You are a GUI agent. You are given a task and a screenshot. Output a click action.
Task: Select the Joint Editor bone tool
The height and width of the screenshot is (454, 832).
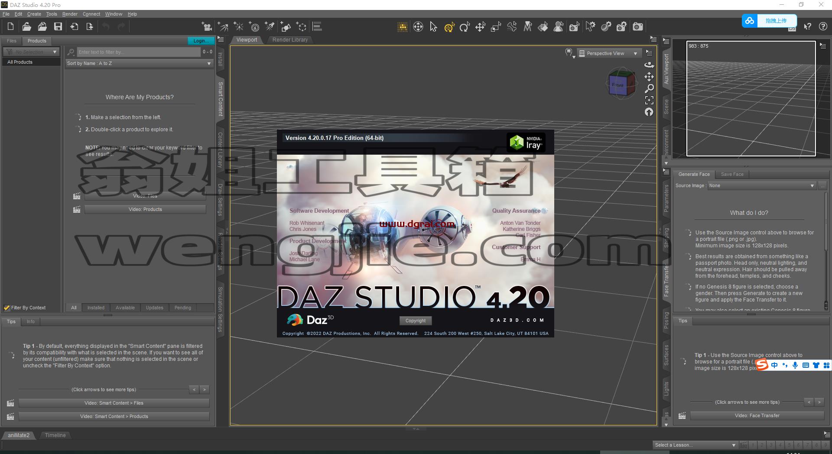click(512, 27)
